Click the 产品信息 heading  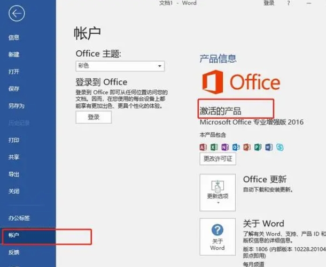218,58
